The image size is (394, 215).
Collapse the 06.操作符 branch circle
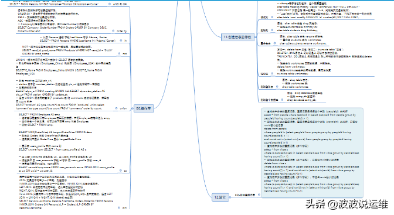tap(132, 108)
